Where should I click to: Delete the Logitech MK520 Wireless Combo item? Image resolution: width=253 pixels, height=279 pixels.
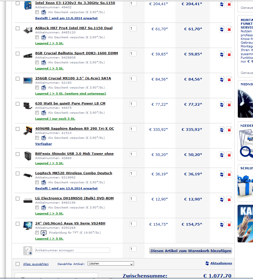[229, 174]
